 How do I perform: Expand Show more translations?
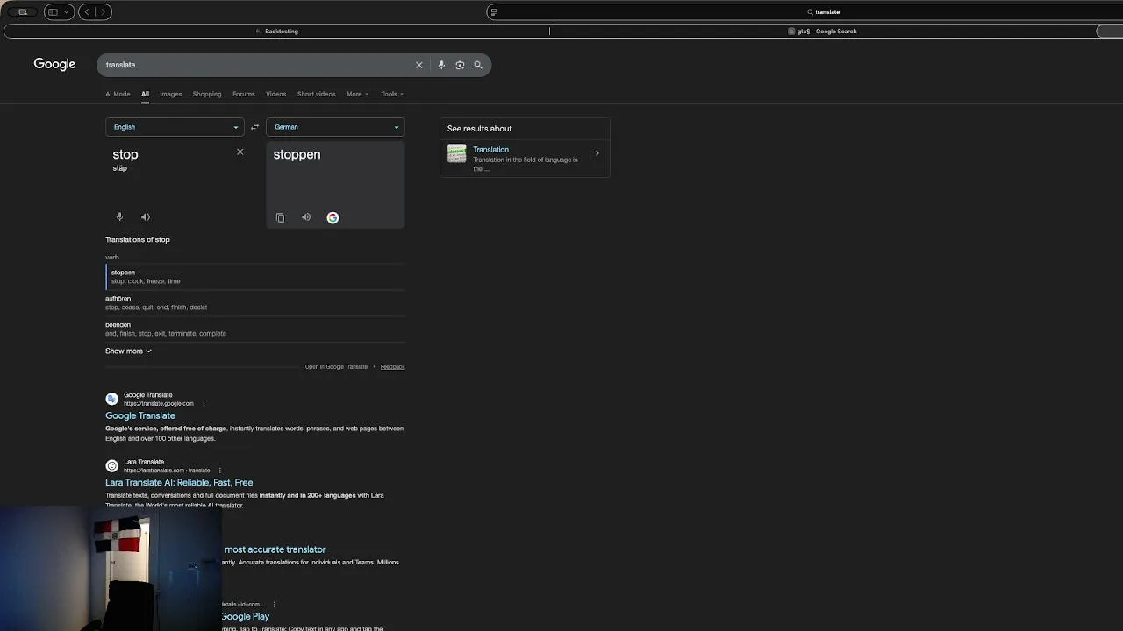coord(128,351)
